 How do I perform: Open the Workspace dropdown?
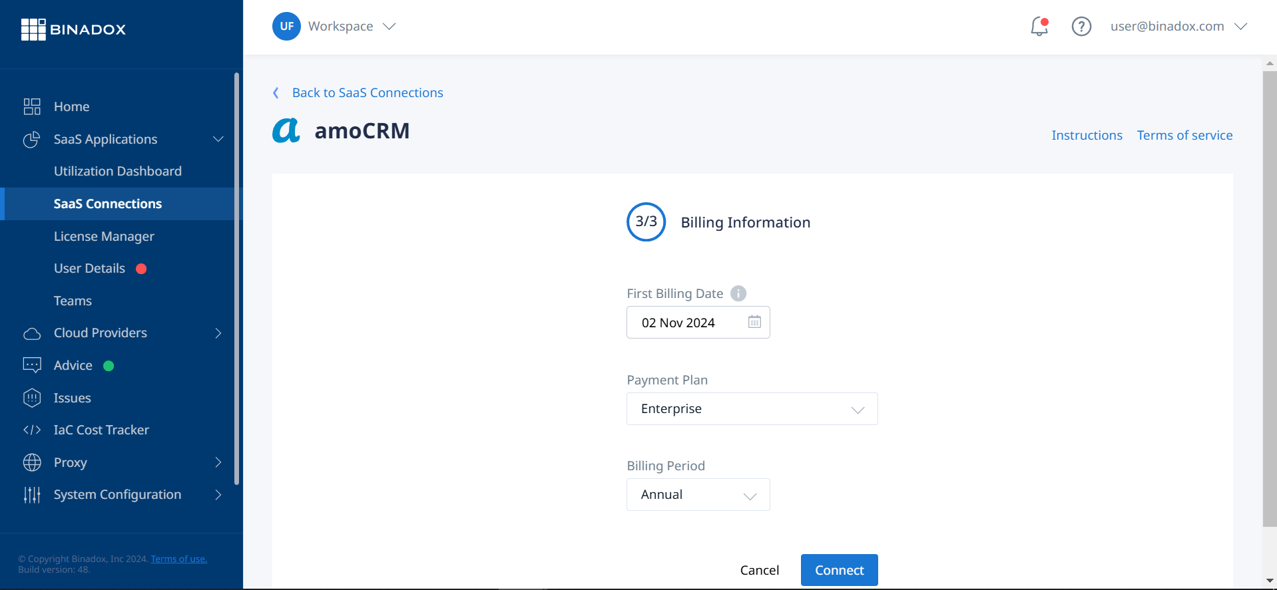352,27
